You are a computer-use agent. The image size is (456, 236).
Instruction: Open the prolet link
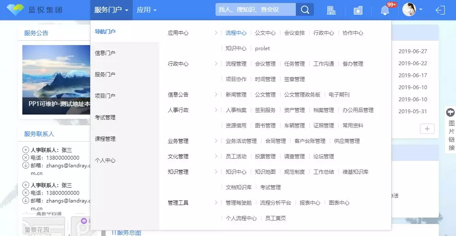coord(262,48)
